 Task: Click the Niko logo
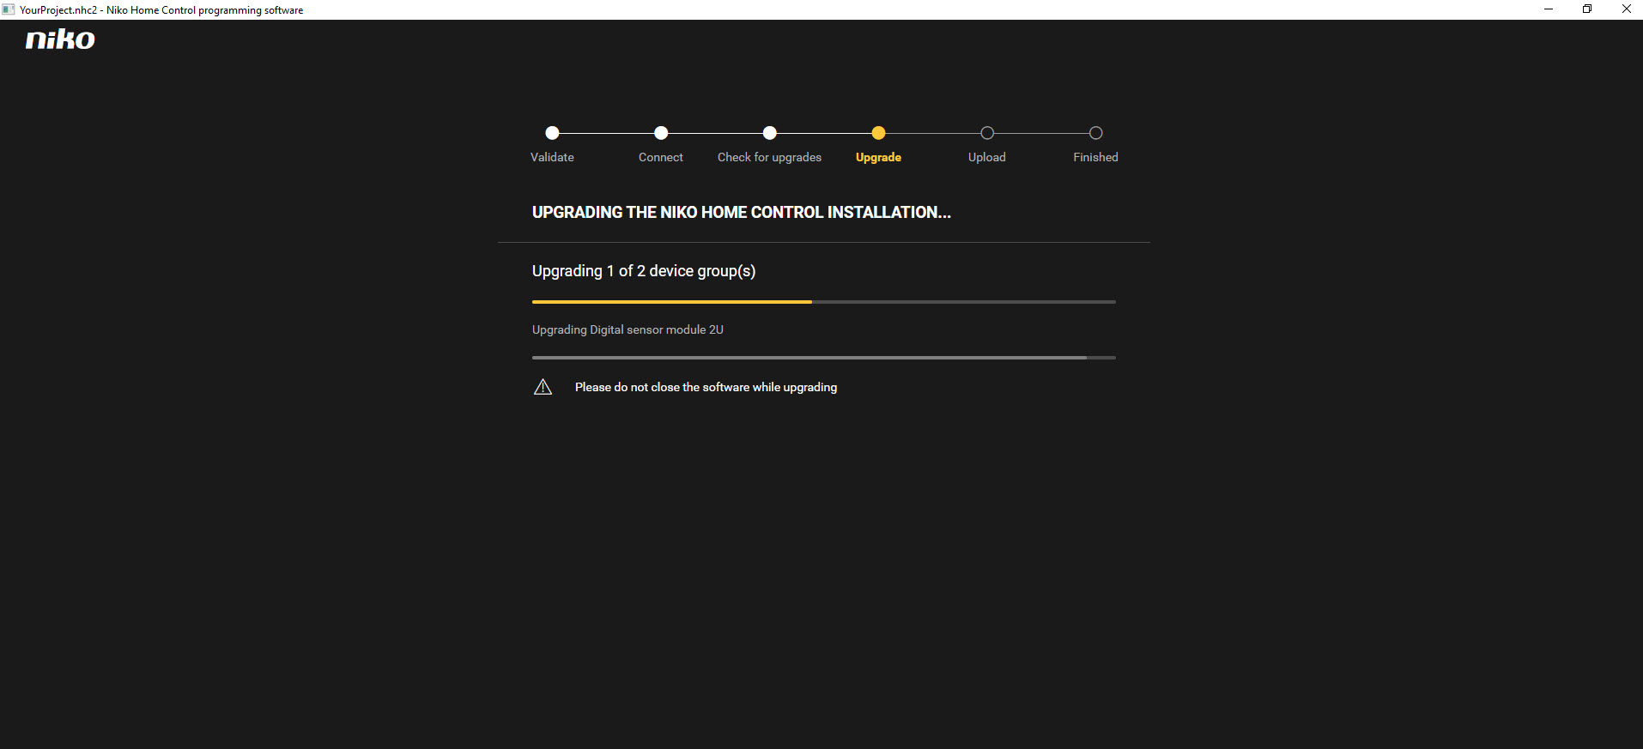60,39
